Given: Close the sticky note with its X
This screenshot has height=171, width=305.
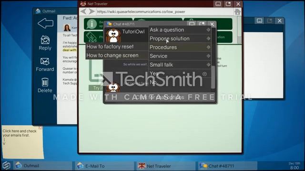Looking at the screenshot, I should (x=40, y=128).
